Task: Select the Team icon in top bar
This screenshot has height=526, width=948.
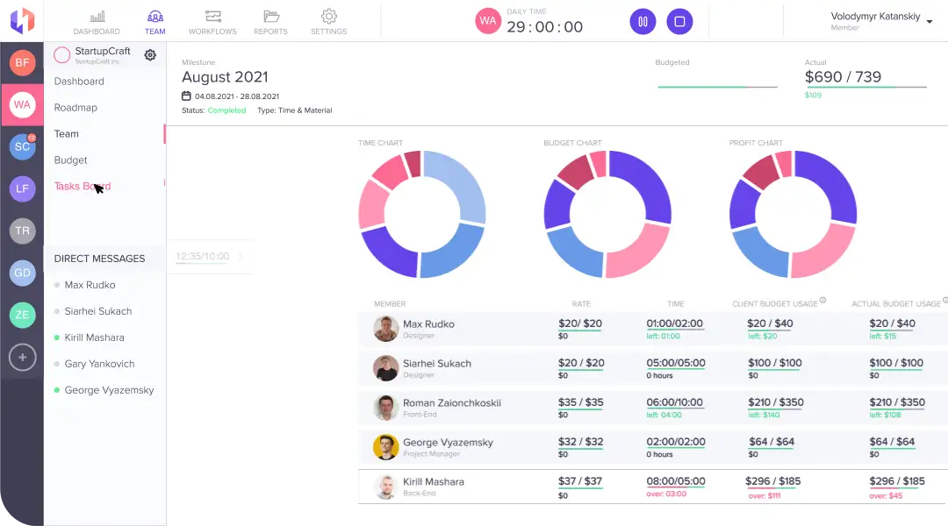Action: point(154,17)
